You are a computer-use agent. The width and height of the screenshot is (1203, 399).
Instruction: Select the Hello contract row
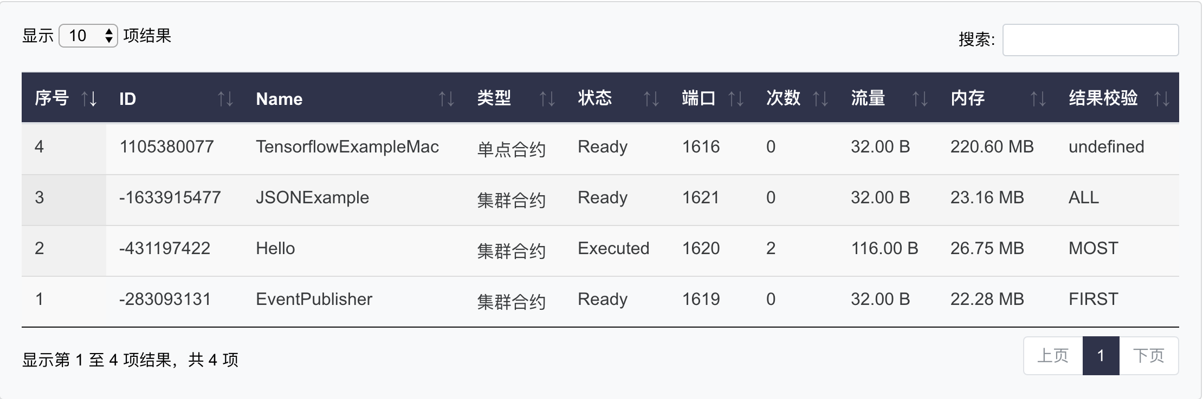point(275,249)
